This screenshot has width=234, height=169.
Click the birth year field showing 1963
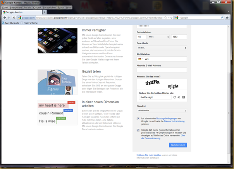coord(179,37)
